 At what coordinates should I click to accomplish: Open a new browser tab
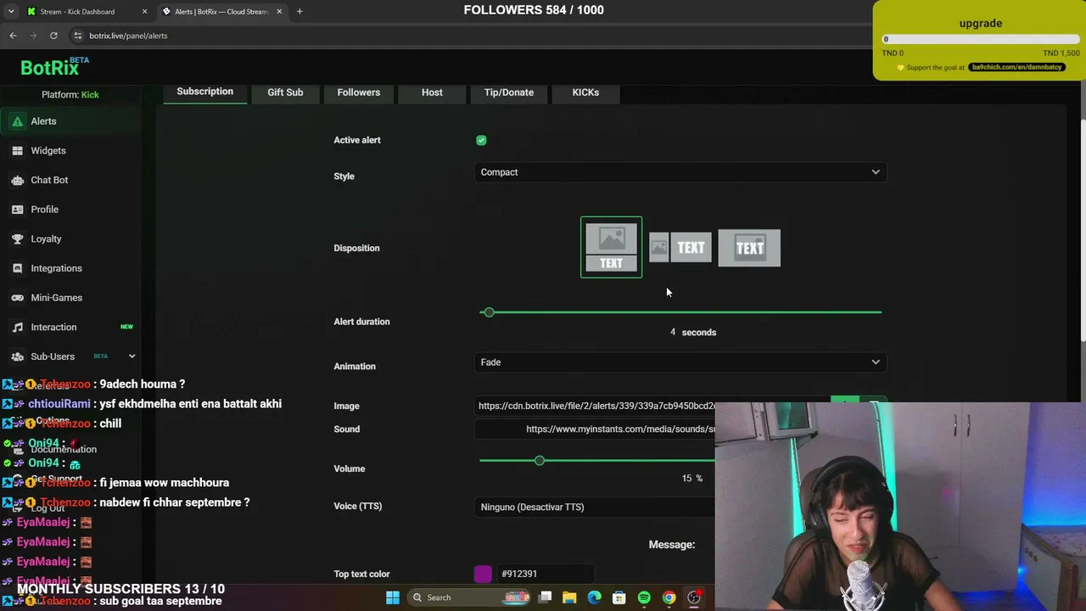(299, 11)
